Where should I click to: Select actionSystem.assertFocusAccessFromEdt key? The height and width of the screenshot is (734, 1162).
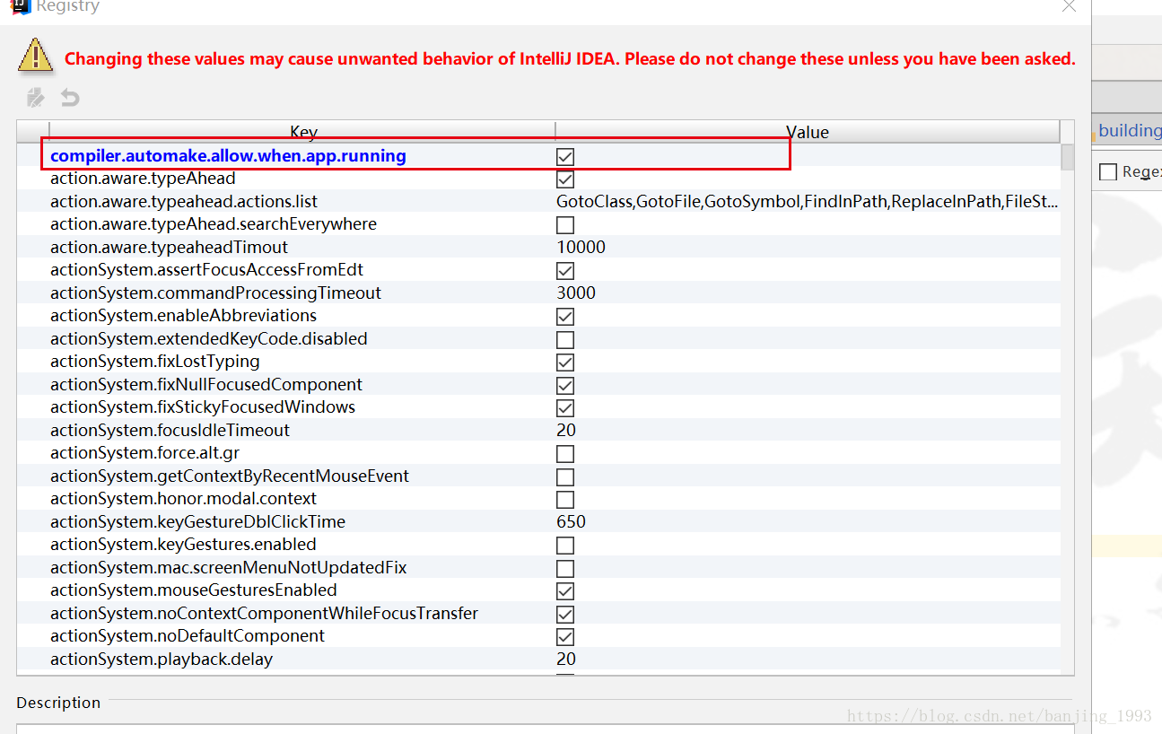click(x=206, y=270)
